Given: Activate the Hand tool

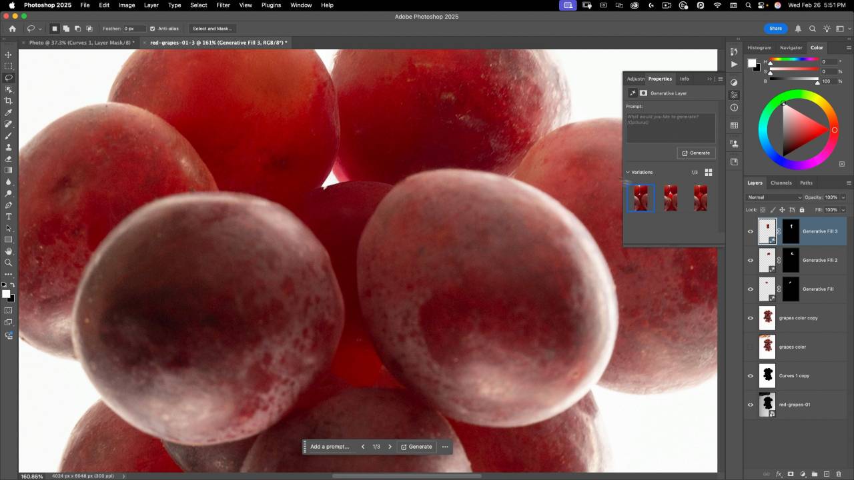Looking at the screenshot, I should click(x=9, y=251).
